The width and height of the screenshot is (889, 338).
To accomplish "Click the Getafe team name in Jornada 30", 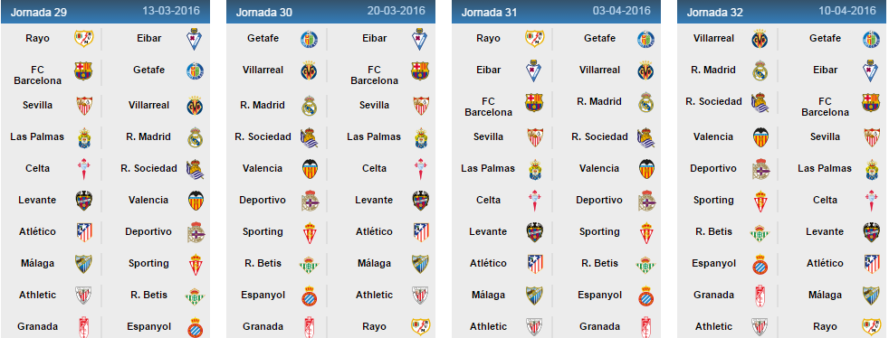I will pos(263,39).
